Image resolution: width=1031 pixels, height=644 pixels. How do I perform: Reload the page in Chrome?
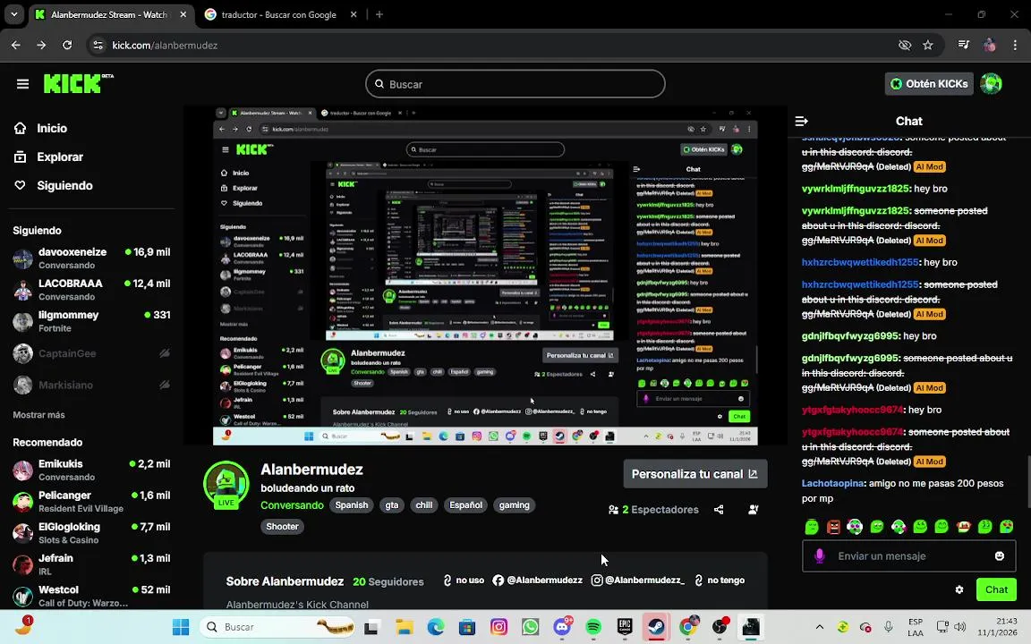click(67, 46)
